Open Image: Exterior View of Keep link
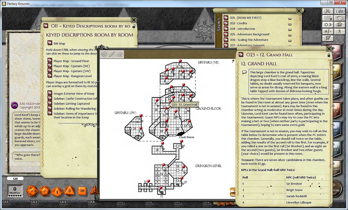Image resolution: width=348 pixels, height=210 pixels. [74, 94]
